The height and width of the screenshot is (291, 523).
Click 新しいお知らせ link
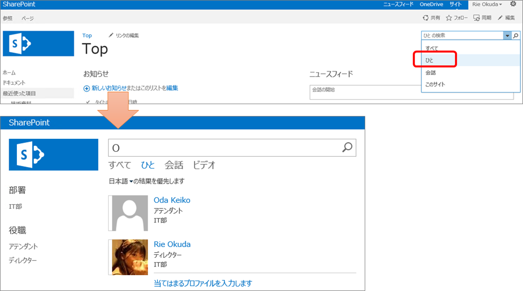coord(109,88)
